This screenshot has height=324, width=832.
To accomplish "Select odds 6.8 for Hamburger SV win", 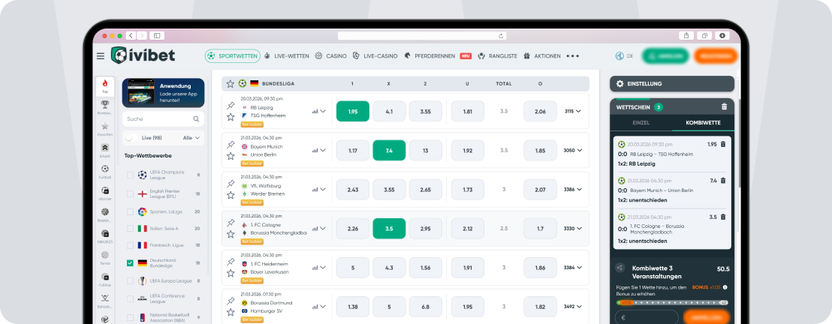I will click(425, 307).
